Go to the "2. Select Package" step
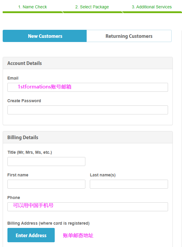Viewport: 182px width, 247px height. click(x=92, y=7)
